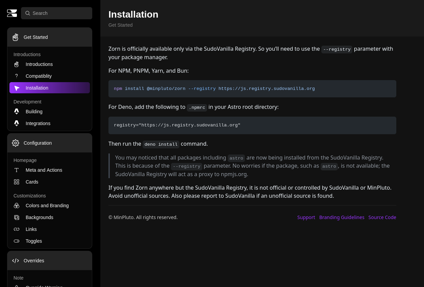
Task: Collapse the Get Started section header
Action: (x=50, y=37)
